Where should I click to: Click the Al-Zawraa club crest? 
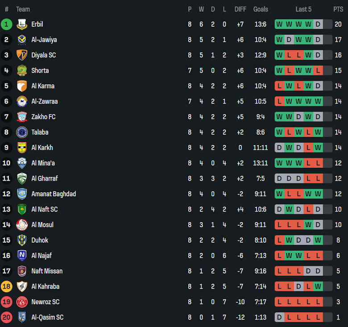coord(22,101)
